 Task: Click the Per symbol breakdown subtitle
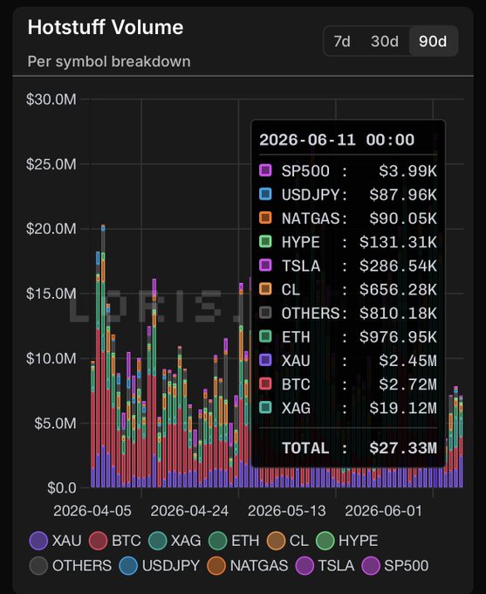(109, 61)
